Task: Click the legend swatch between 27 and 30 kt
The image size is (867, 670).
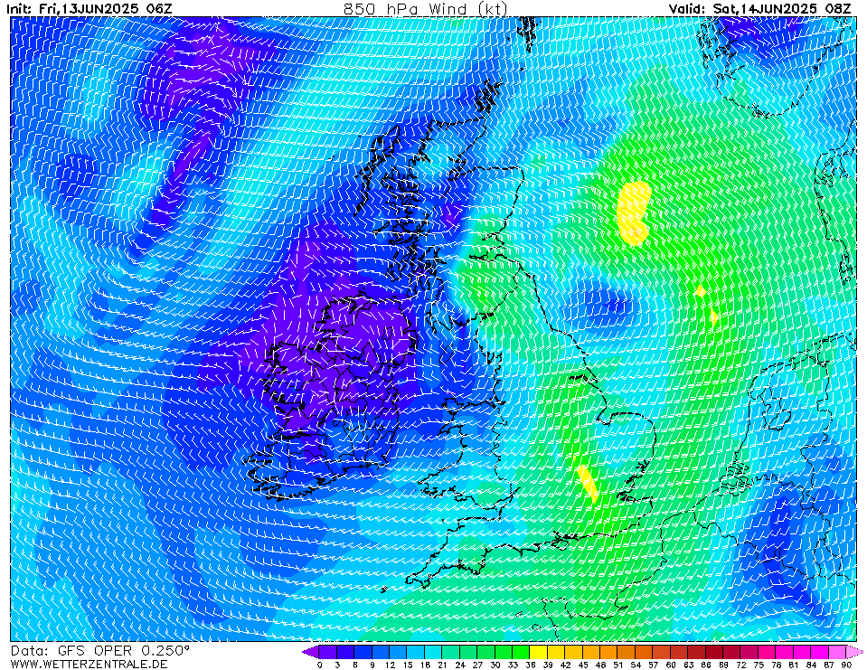Action: tap(486, 652)
